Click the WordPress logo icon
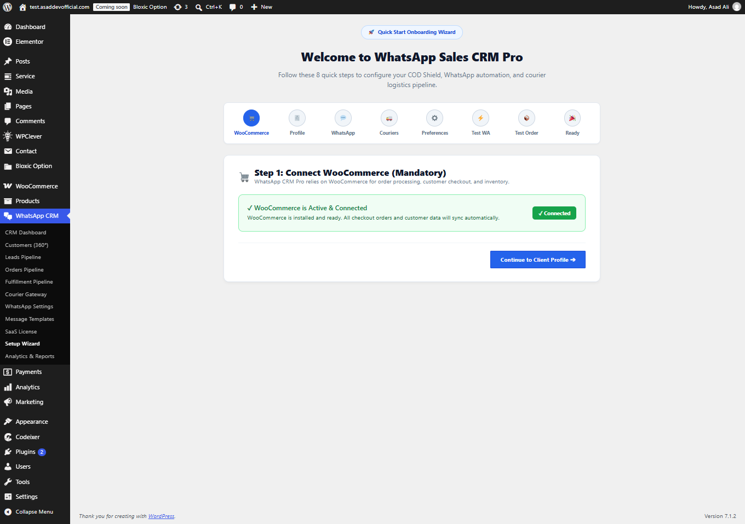The image size is (745, 524). pos(8,7)
